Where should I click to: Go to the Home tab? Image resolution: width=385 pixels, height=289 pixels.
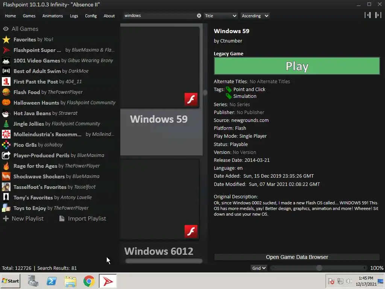(10, 16)
